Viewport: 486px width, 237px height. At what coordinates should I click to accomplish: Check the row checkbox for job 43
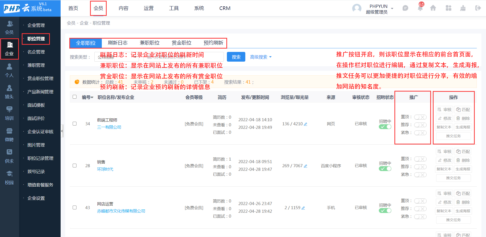point(75,208)
